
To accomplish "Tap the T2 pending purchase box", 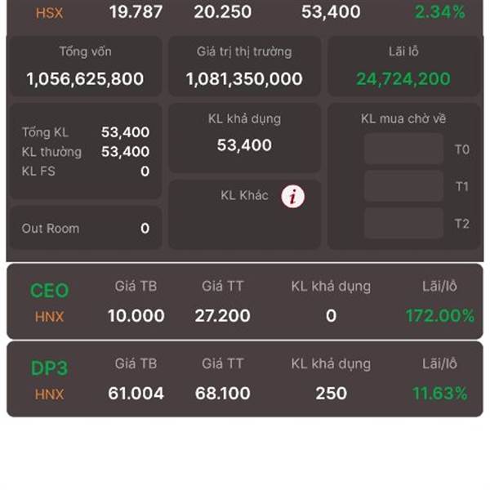I will pos(403,223).
